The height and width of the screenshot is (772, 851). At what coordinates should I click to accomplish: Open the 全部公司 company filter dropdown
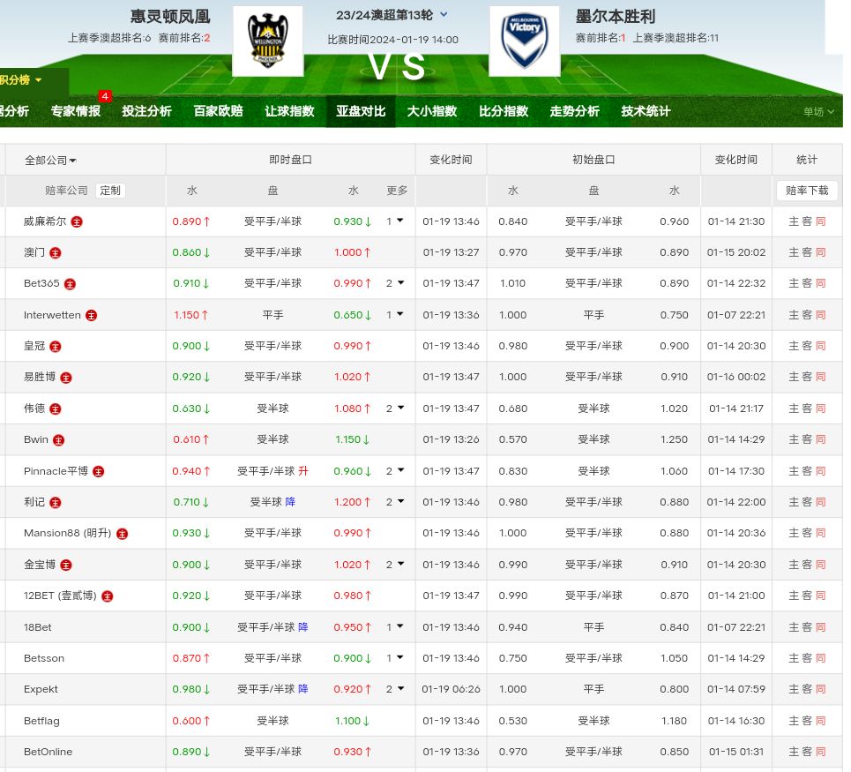tap(49, 161)
